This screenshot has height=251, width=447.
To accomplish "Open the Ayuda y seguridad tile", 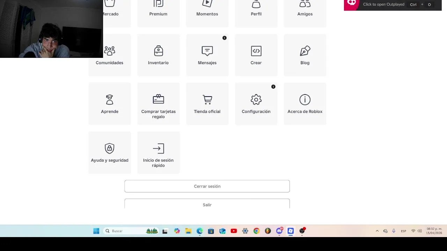I will (110, 153).
